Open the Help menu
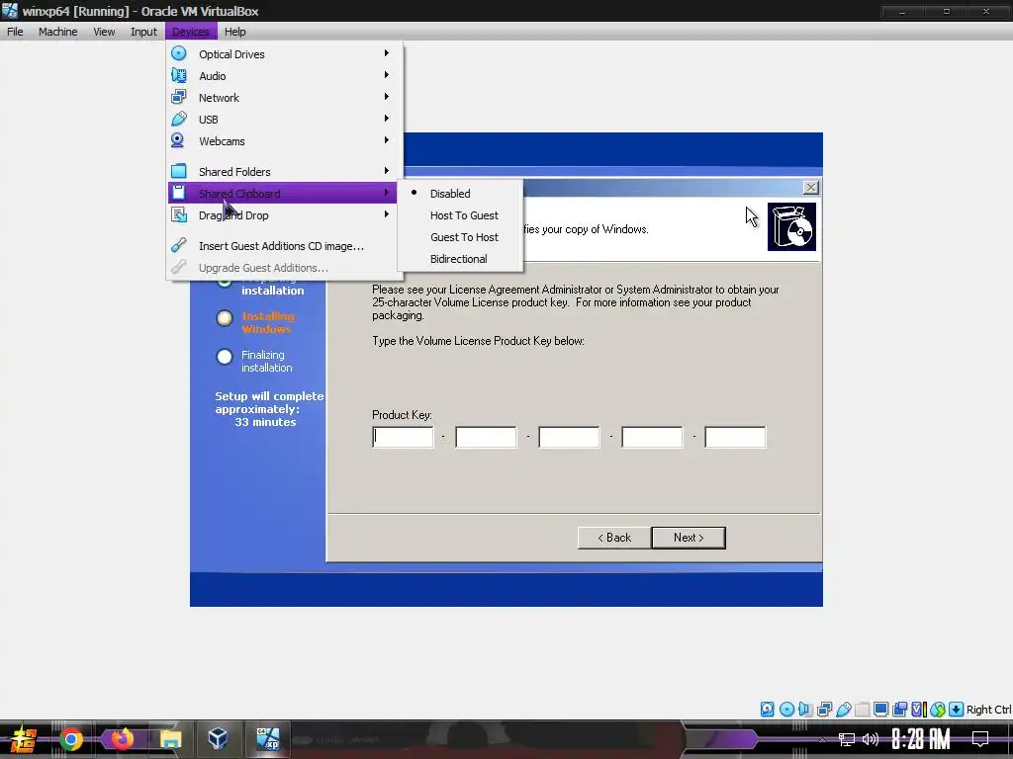This screenshot has height=759, width=1013. click(234, 32)
